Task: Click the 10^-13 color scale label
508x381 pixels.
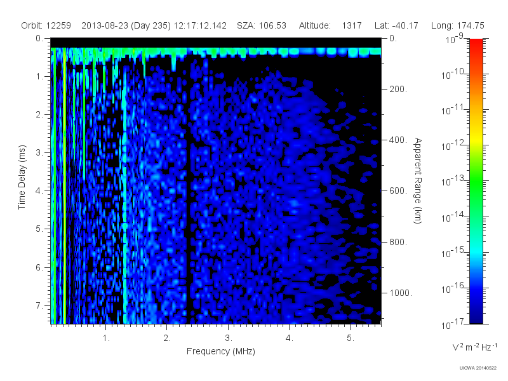Action: [x=453, y=181]
